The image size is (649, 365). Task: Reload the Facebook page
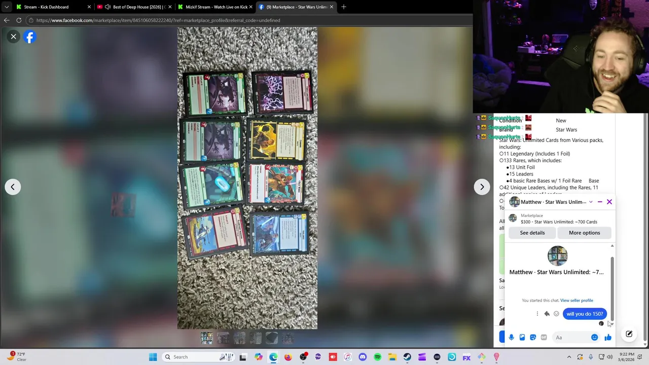click(19, 20)
